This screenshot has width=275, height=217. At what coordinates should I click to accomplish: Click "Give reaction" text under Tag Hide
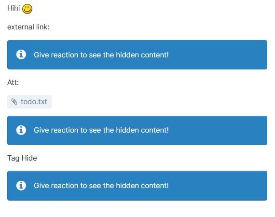tap(56, 186)
